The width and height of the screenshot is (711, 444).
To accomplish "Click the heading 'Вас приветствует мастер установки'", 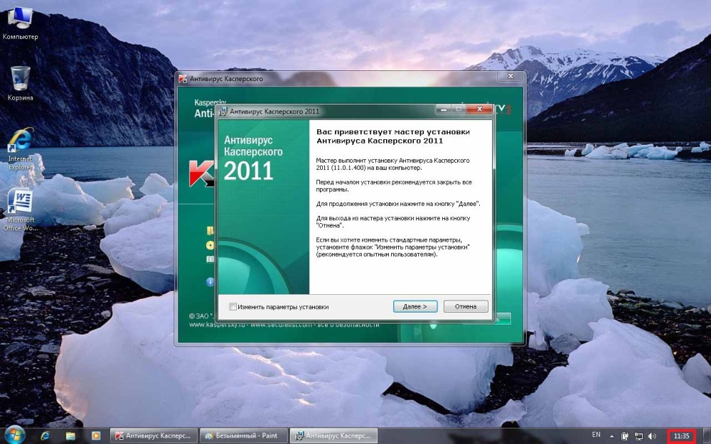I will tap(392, 132).
